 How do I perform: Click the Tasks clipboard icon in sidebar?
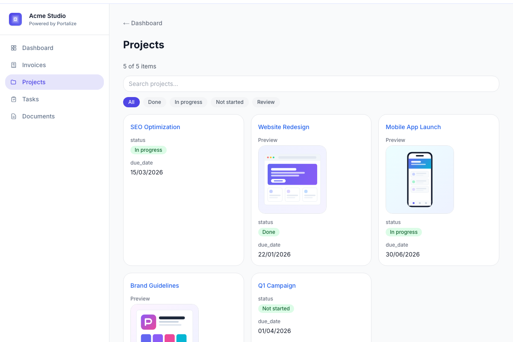(14, 99)
